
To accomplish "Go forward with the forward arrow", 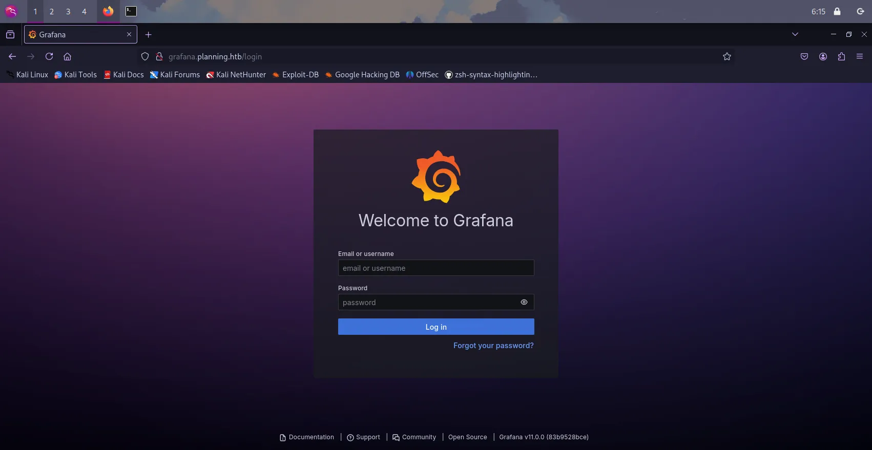I will click(31, 56).
